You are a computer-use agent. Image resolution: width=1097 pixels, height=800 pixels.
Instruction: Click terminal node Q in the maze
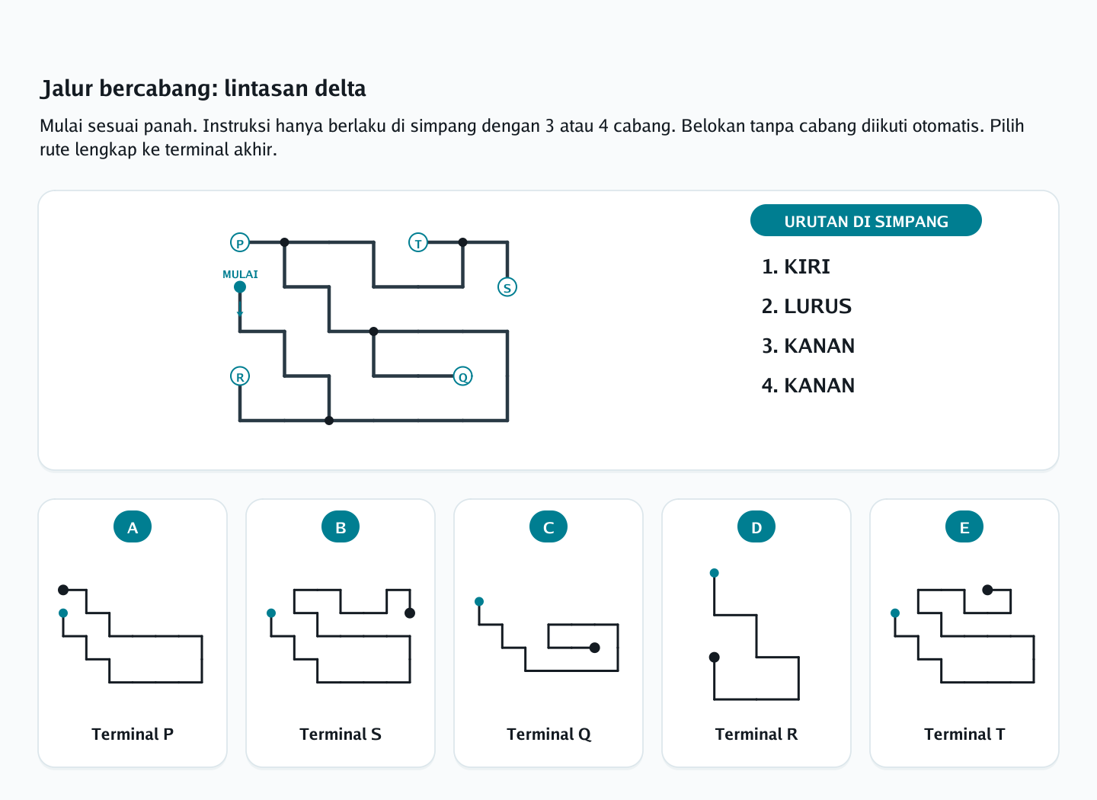[462, 376]
